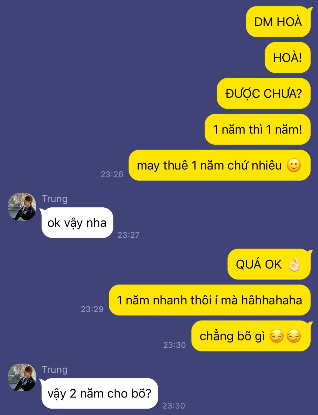Tap the first smirk emoji in "chẳng bõ gì"

(x=277, y=336)
